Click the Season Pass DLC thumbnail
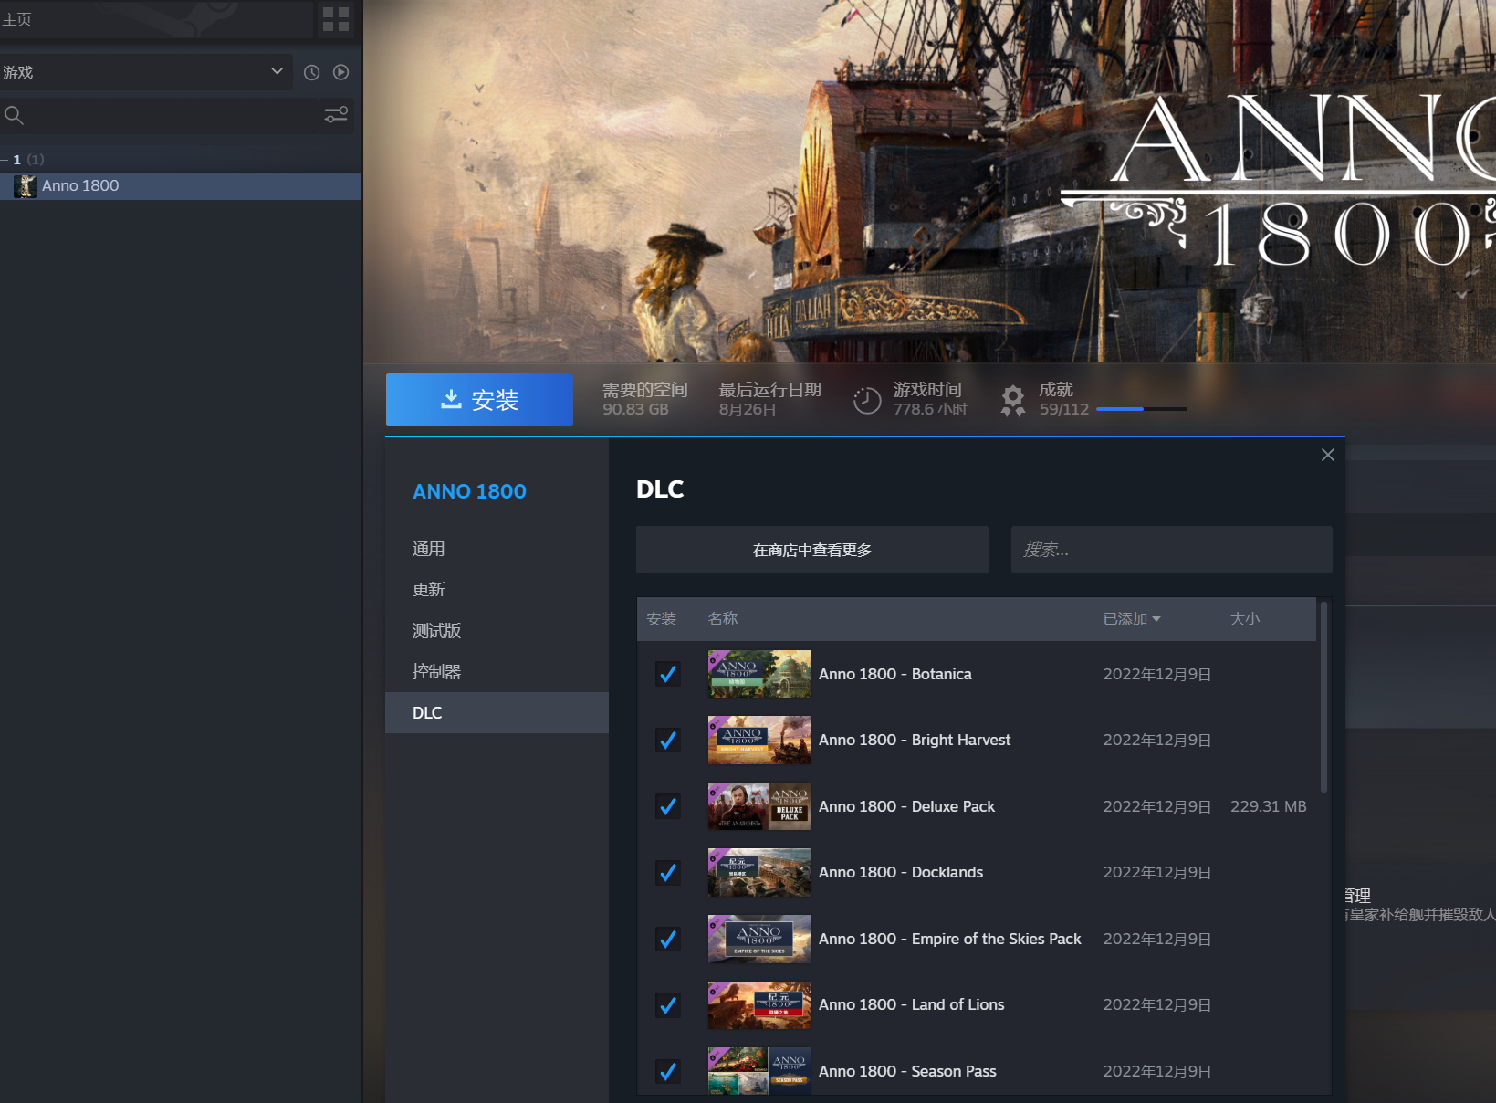 click(759, 1071)
